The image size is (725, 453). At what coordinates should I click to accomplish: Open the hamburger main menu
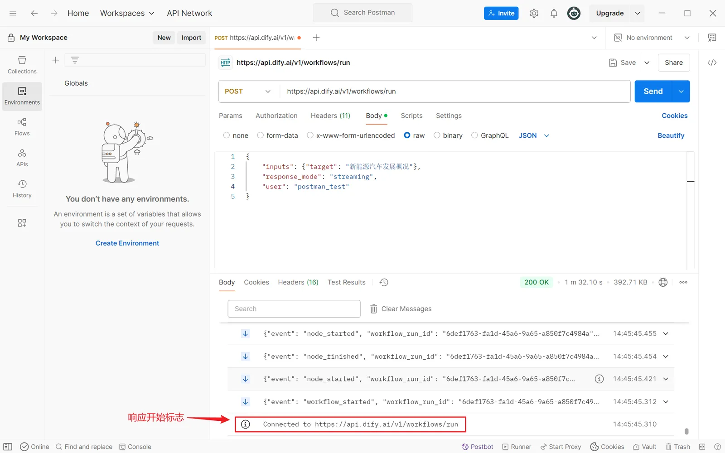point(13,13)
